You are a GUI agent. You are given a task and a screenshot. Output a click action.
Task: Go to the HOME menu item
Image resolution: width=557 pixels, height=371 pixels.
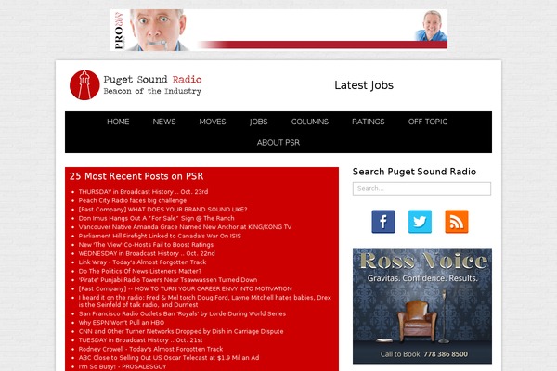click(118, 122)
